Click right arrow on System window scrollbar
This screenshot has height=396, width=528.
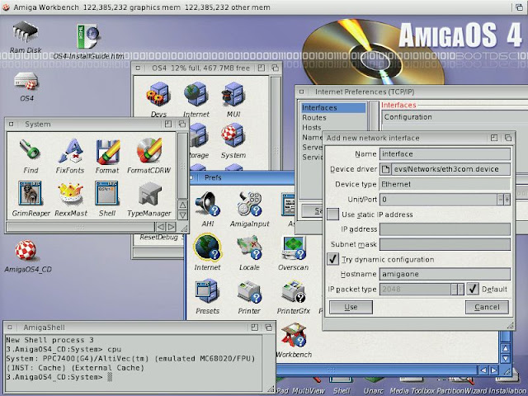(x=172, y=227)
